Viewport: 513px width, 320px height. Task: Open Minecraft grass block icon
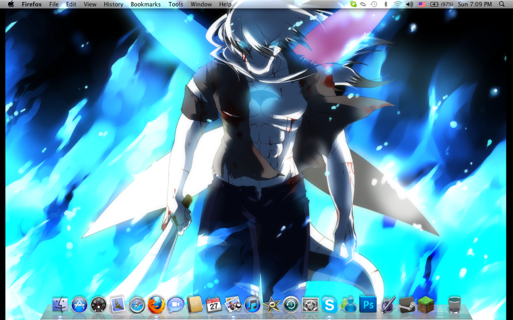(426, 305)
